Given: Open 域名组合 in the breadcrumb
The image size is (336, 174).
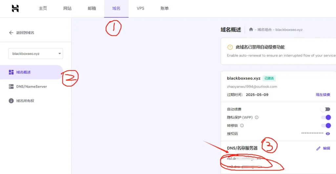Looking at the screenshot, I should [x=264, y=30].
